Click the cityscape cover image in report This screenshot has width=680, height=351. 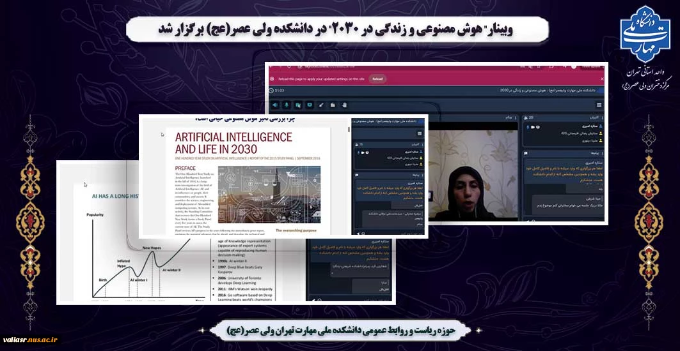pos(269,195)
